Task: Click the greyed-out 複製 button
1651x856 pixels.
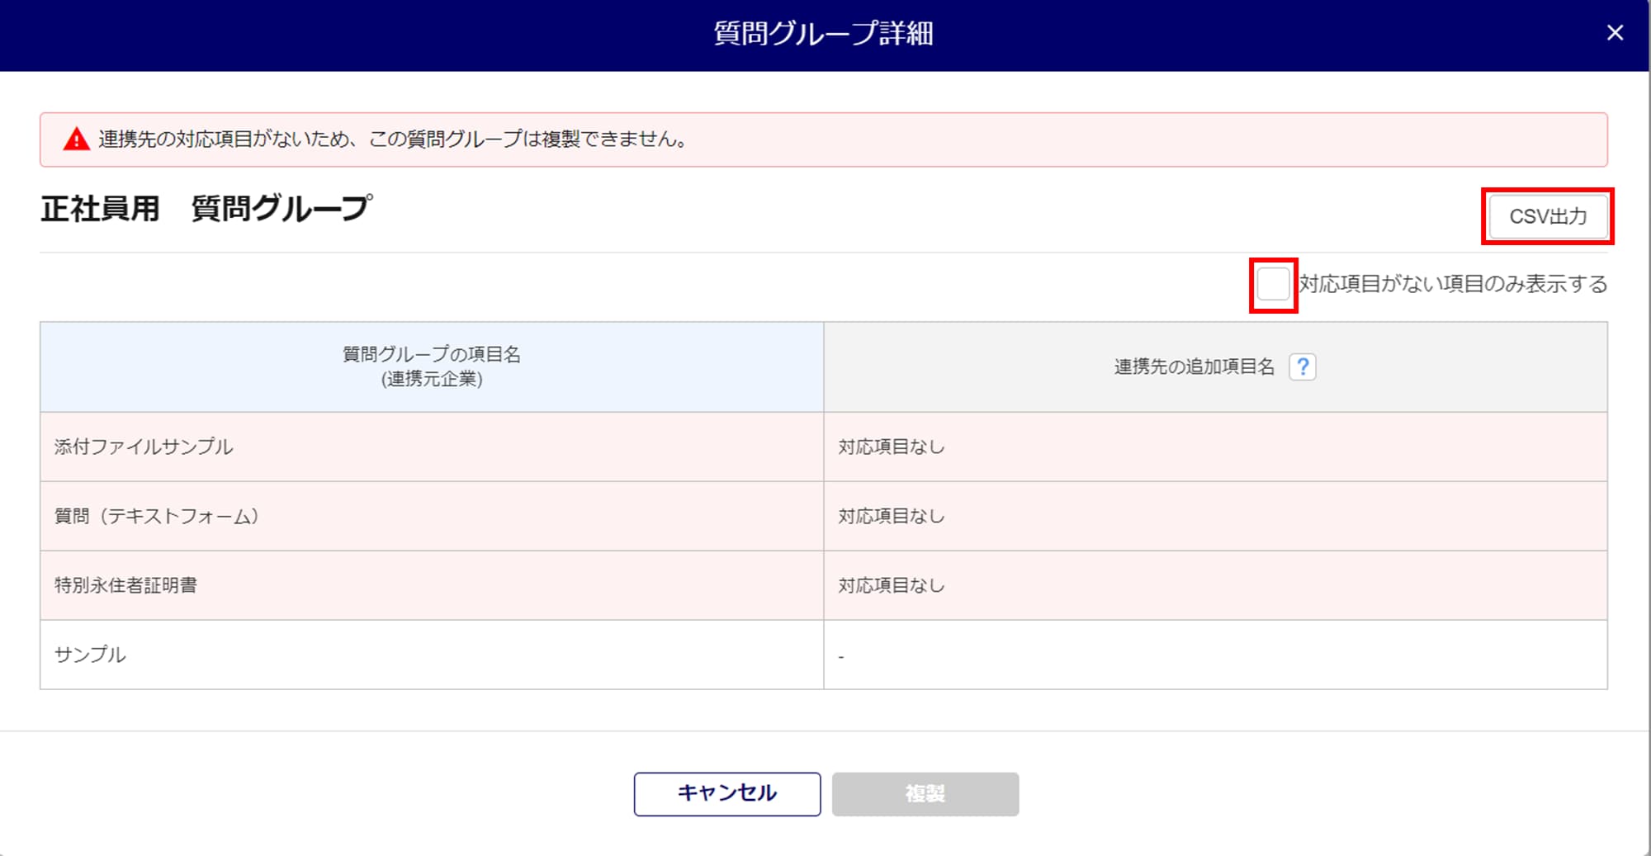Action: (x=925, y=794)
